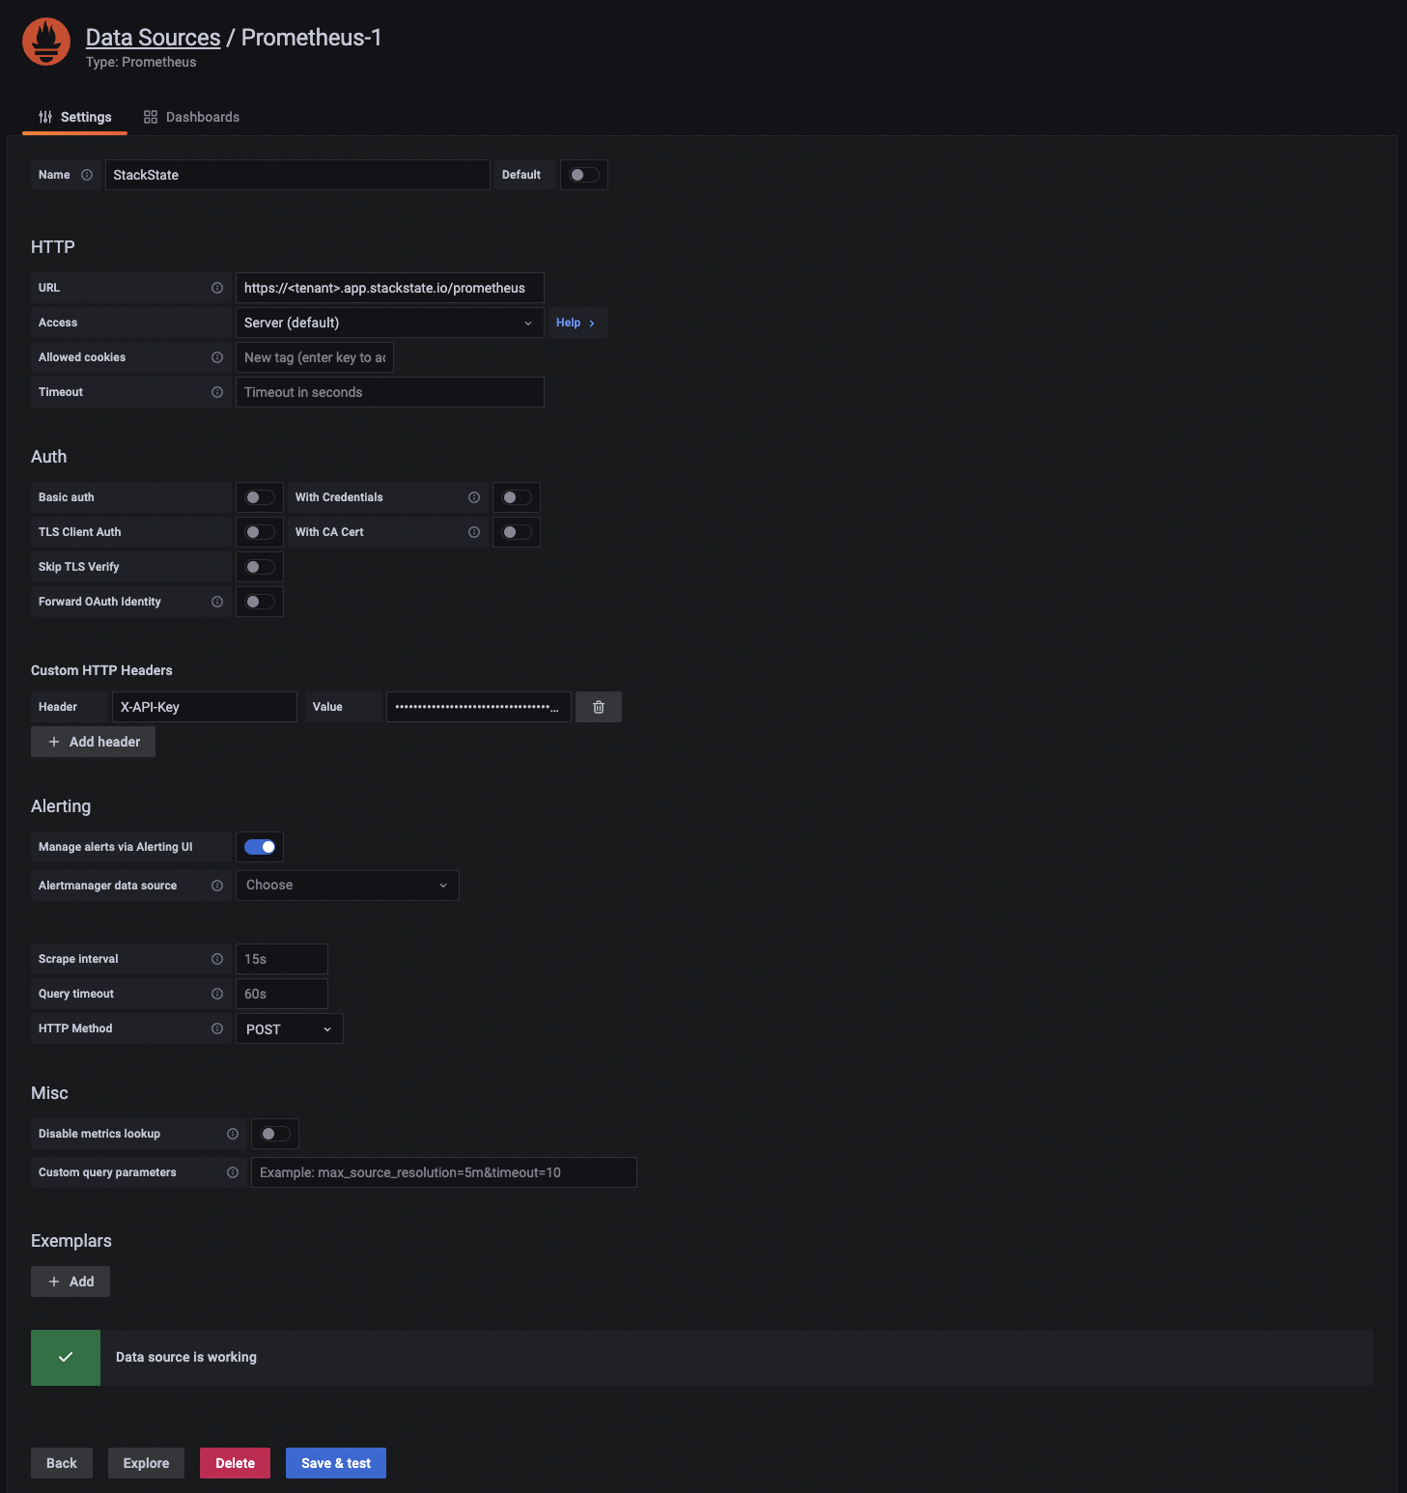
Task: Click the info icon beside Allowed cookies
Action: coord(216,356)
